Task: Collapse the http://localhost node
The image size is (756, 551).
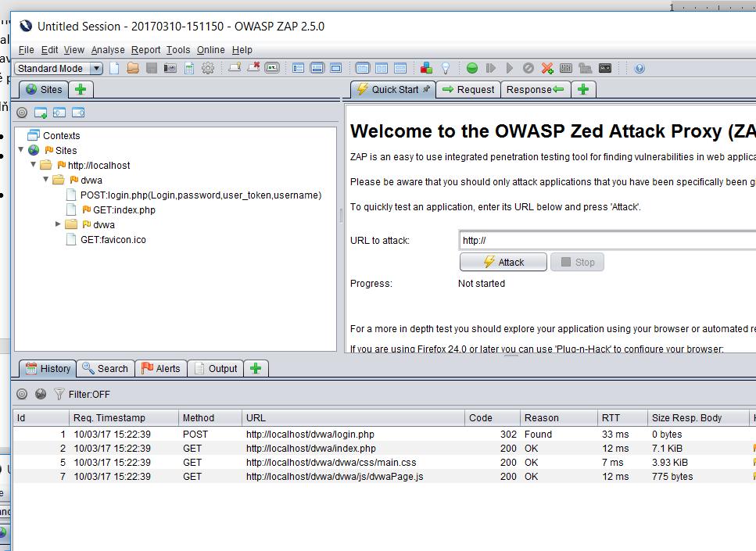Action: [x=34, y=164]
